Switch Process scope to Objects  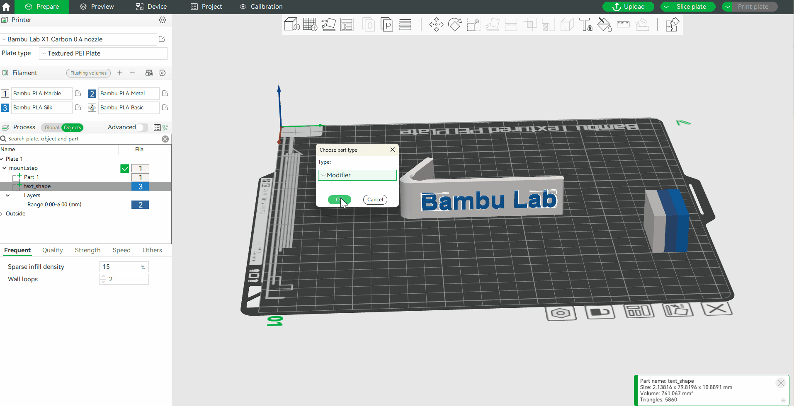(x=73, y=128)
